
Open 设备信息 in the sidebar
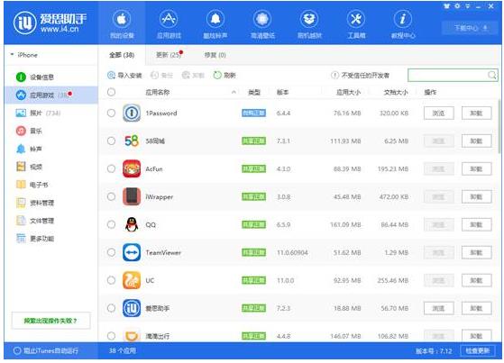pyautogui.click(x=35, y=77)
